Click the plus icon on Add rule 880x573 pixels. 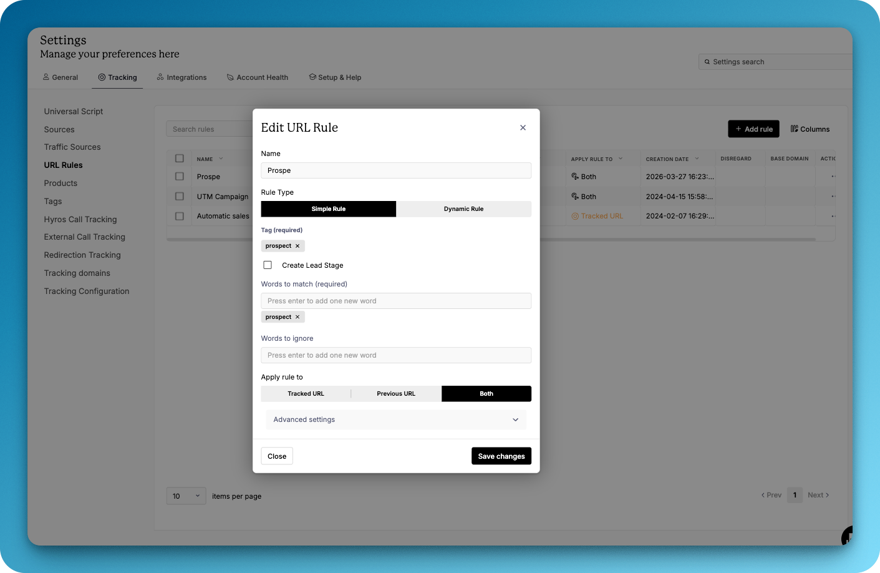click(x=738, y=129)
